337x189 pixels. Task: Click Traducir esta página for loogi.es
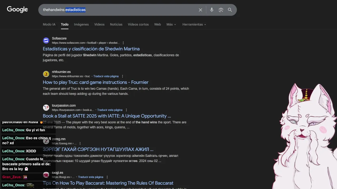91,177
